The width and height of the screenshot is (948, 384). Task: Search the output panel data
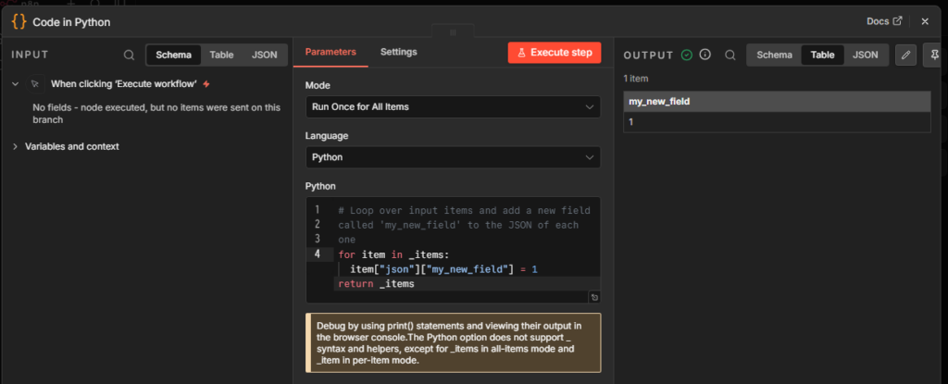click(x=730, y=55)
